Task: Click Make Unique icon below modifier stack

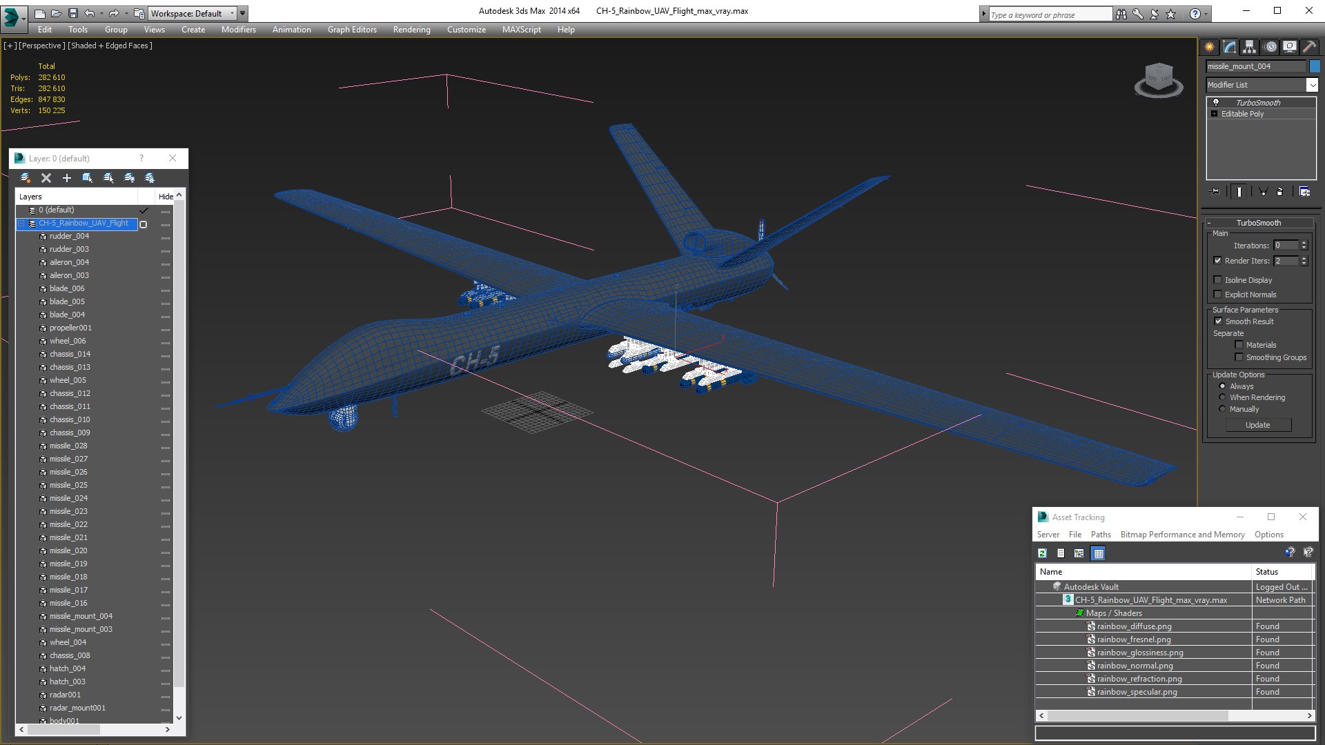Action: [x=1263, y=192]
